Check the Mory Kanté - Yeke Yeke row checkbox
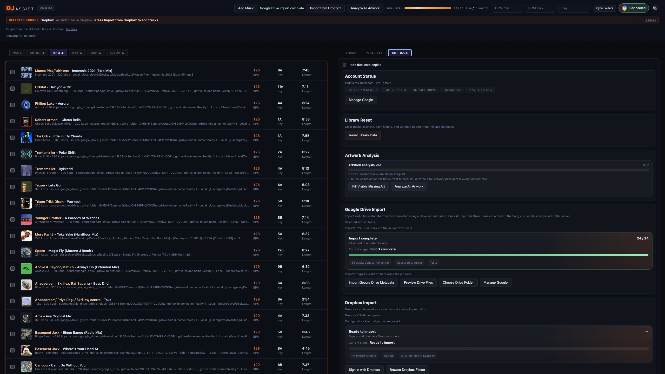This screenshot has height=374, width=665. pyautogui.click(x=12, y=236)
